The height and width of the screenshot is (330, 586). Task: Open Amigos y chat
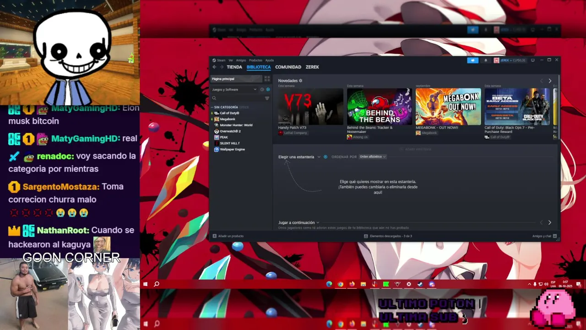coord(544,236)
